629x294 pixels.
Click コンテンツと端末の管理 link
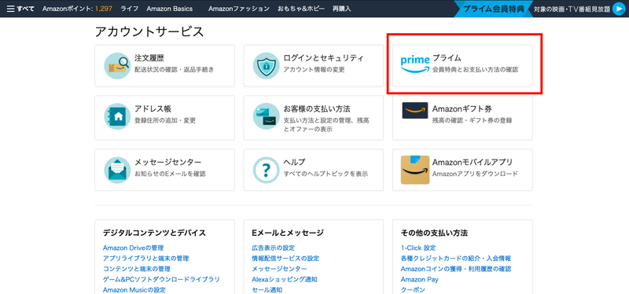[x=136, y=269]
